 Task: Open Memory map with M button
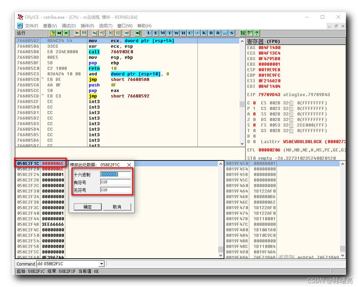click(163, 33)
